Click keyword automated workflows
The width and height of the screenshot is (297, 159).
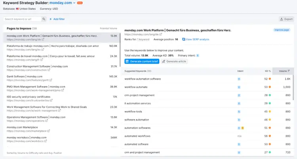coord(137,136)
